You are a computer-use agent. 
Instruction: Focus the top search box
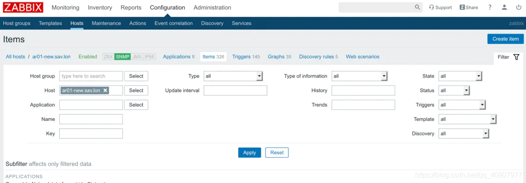pos(376,7)
